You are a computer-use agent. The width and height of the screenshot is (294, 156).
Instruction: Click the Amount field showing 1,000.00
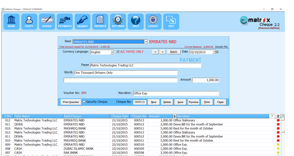tap(206, 80)
